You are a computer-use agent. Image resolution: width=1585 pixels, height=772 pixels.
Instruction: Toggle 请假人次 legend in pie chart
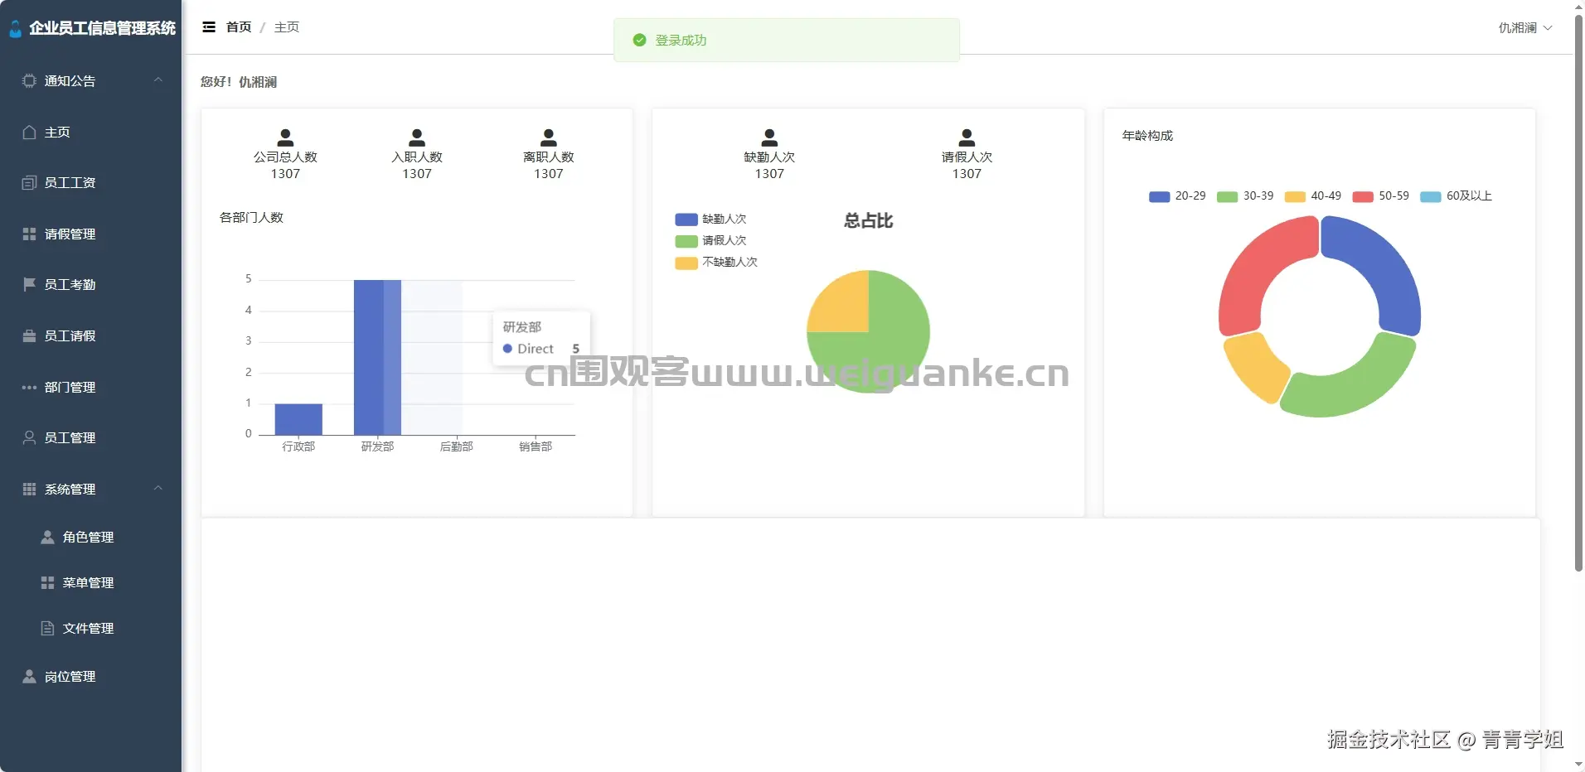(x=711, y=241)
